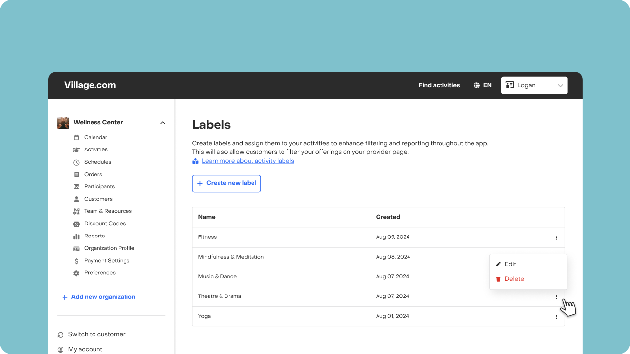This screenshot has height=354, width=630.
Task: Select the Yoga label row
Action: (x=378, y=316)
